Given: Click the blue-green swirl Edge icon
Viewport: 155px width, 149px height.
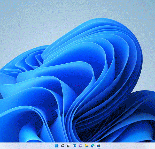Looking at the screenshot, I should pyautogui.click(x=92, y=146).
